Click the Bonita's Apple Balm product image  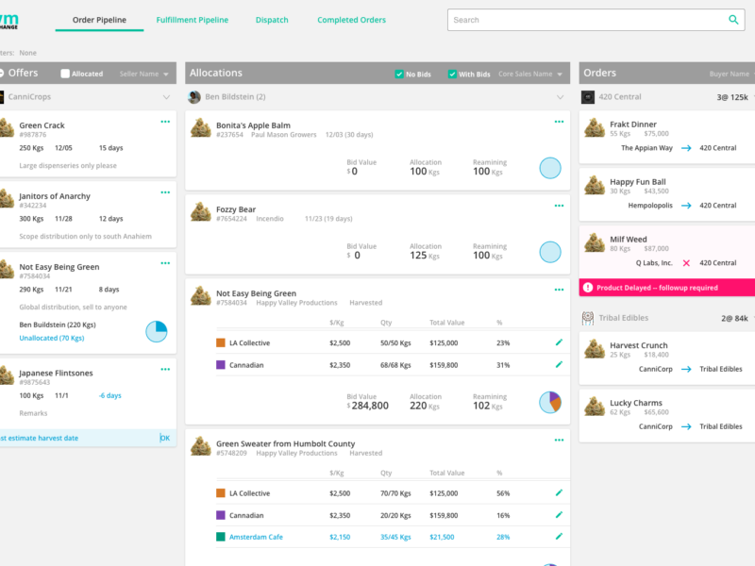pos(200,128)
